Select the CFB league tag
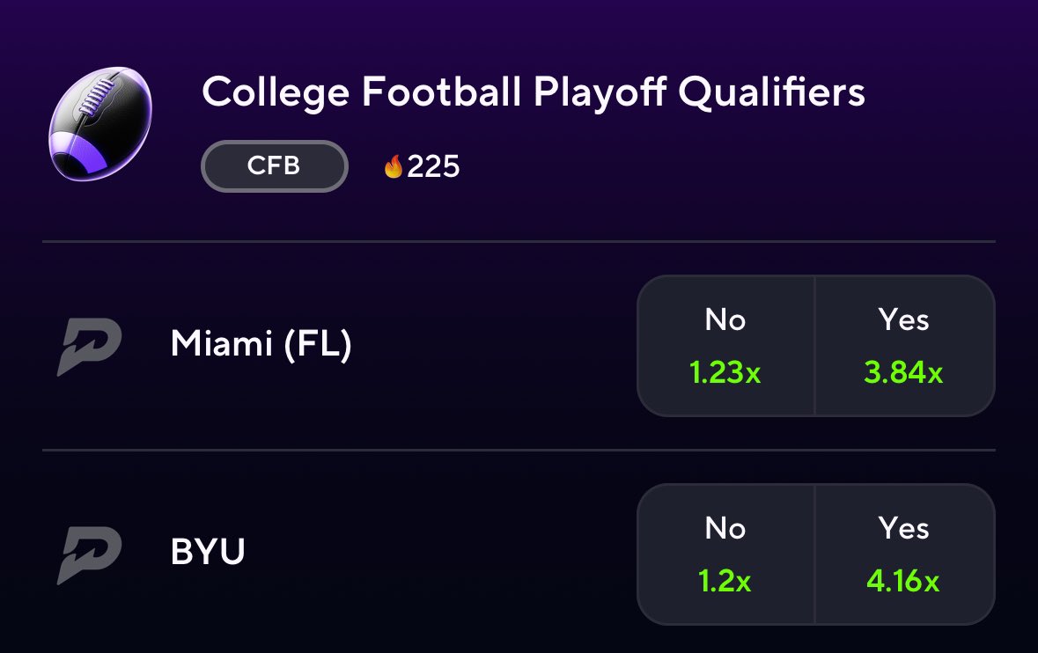The height and width of the screenshot is (653, 1038). [274, 166]
